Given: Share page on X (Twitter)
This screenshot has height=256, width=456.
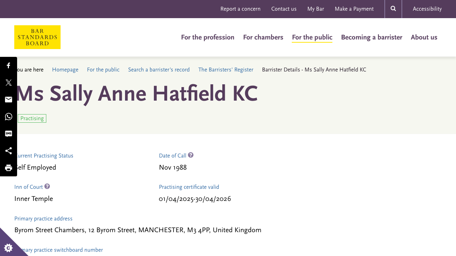Looking at the screenshot, I should (9, 82).
